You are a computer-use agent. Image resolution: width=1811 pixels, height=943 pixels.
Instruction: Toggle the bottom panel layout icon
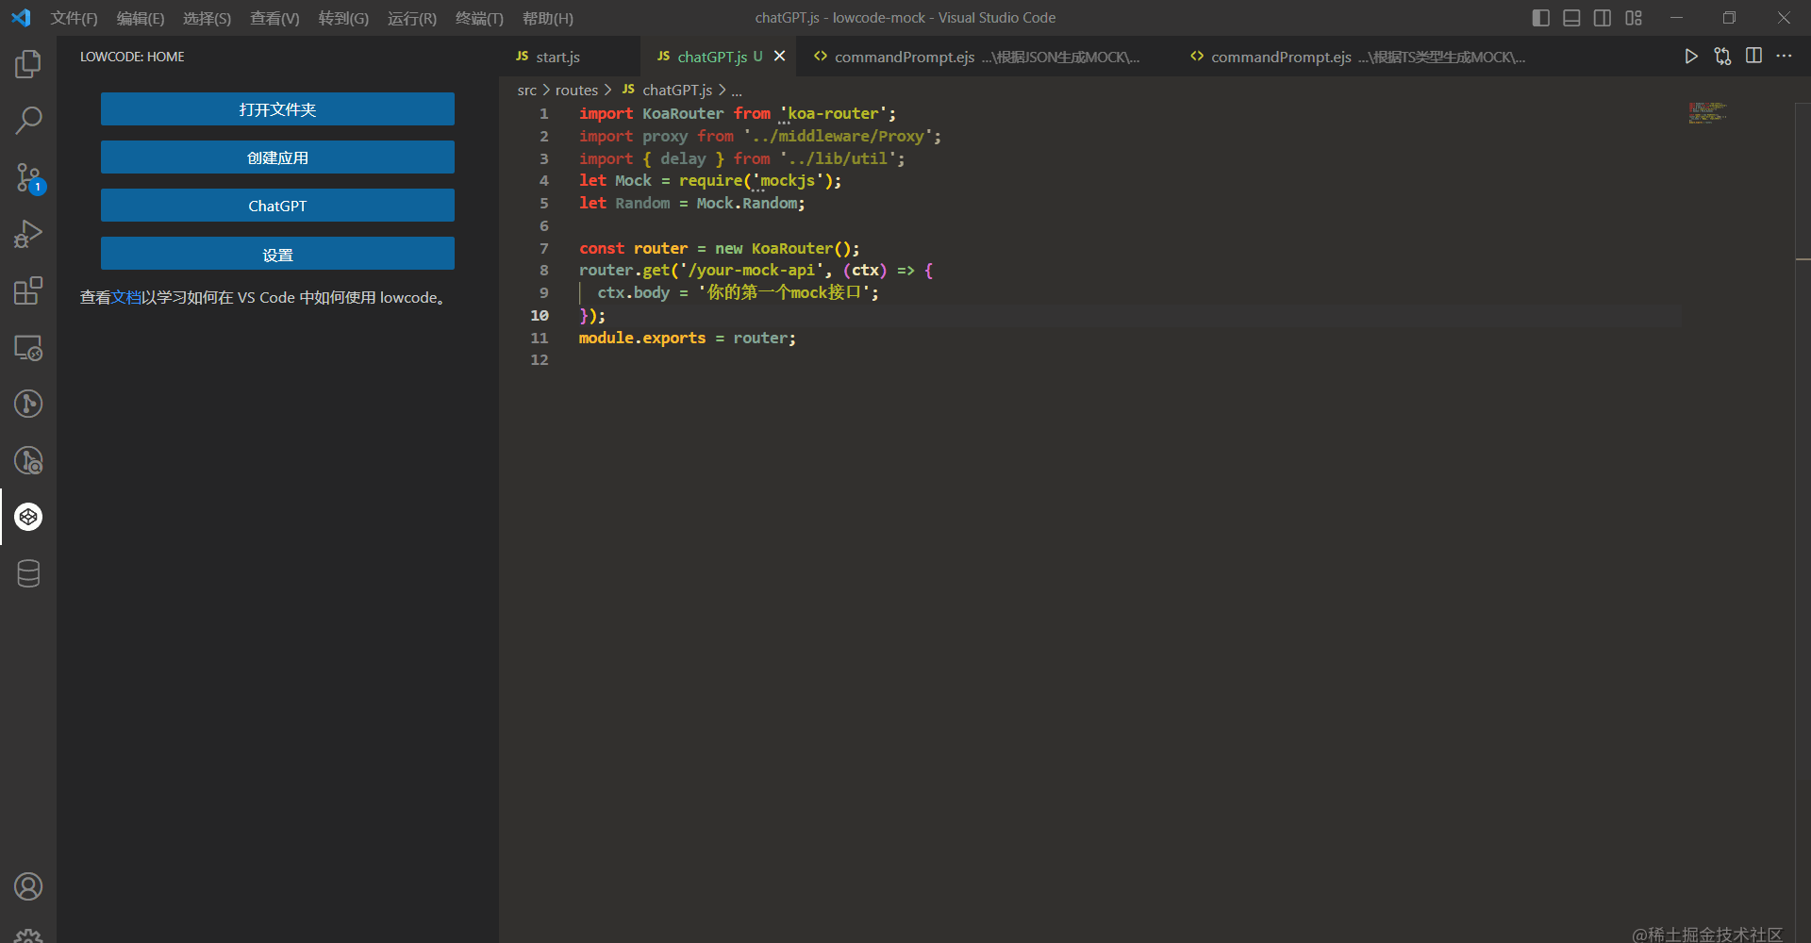(1571, 18)
